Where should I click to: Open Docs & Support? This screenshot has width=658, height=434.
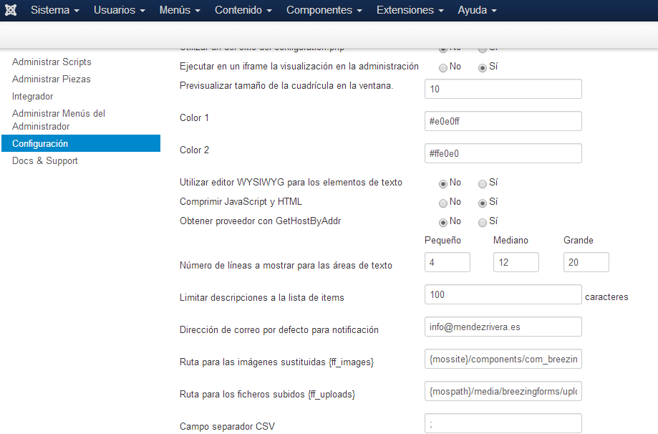pos(45,160)
